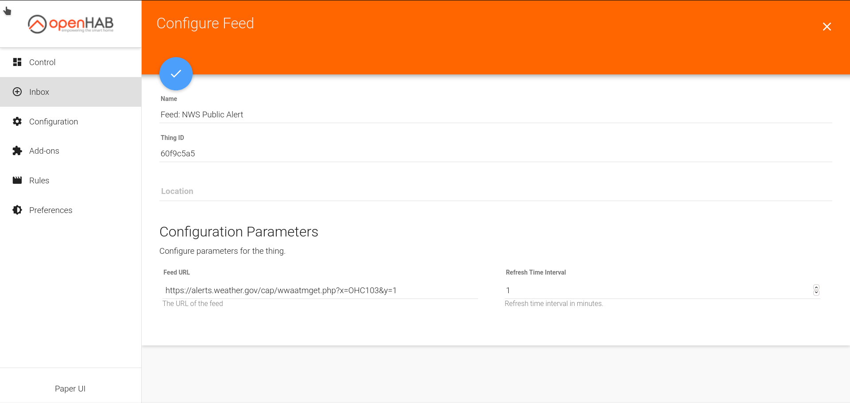Viewport: 850px width, 403px height.
Task: Select Preferences in the sidebar menu
Action: click(50, 210)
